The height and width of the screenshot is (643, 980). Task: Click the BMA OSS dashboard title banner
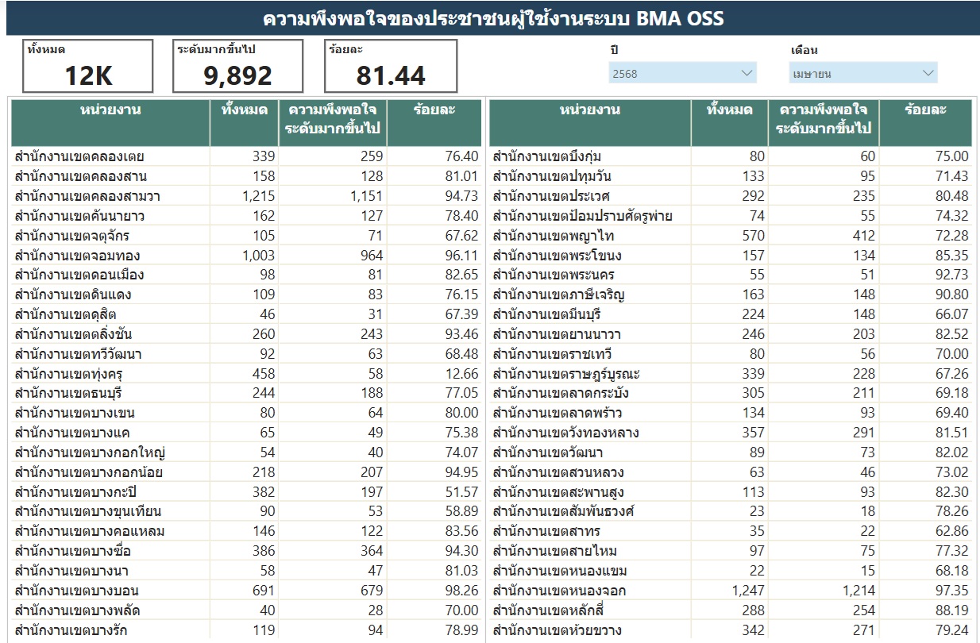pos(492,18)
